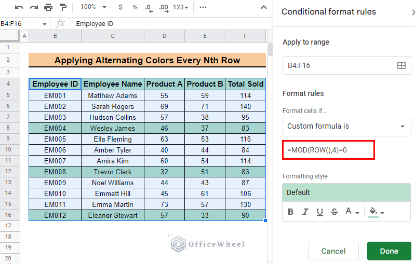Click the Print icon
Screen dimensions: 415x264
coord(48,7)
